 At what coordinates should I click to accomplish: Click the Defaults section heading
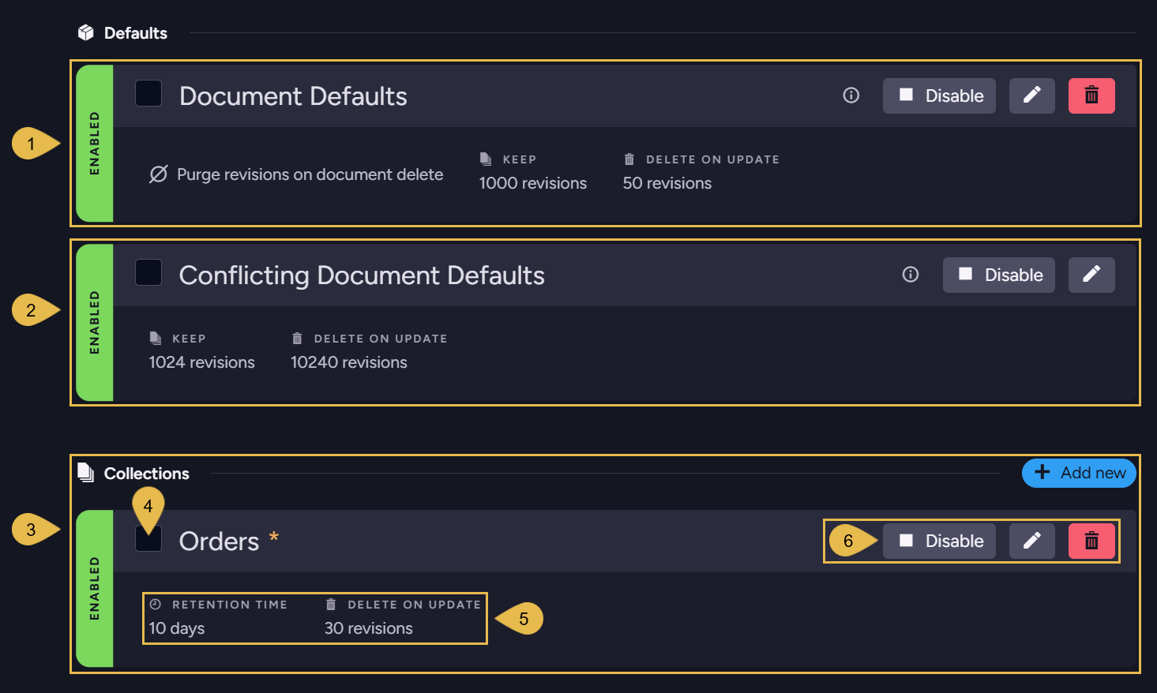coord(136,33)
